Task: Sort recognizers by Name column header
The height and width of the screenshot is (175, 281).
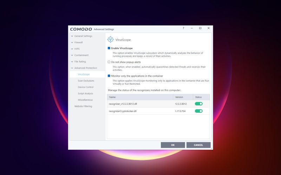Action: pyautogui.click(x=140, y=97)
